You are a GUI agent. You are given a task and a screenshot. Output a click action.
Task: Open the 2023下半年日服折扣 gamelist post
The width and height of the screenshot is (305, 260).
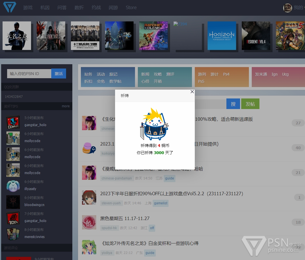point(172,194)
